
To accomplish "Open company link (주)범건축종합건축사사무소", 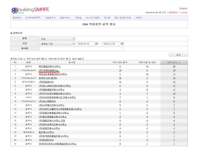I will (x=53, y=117).
